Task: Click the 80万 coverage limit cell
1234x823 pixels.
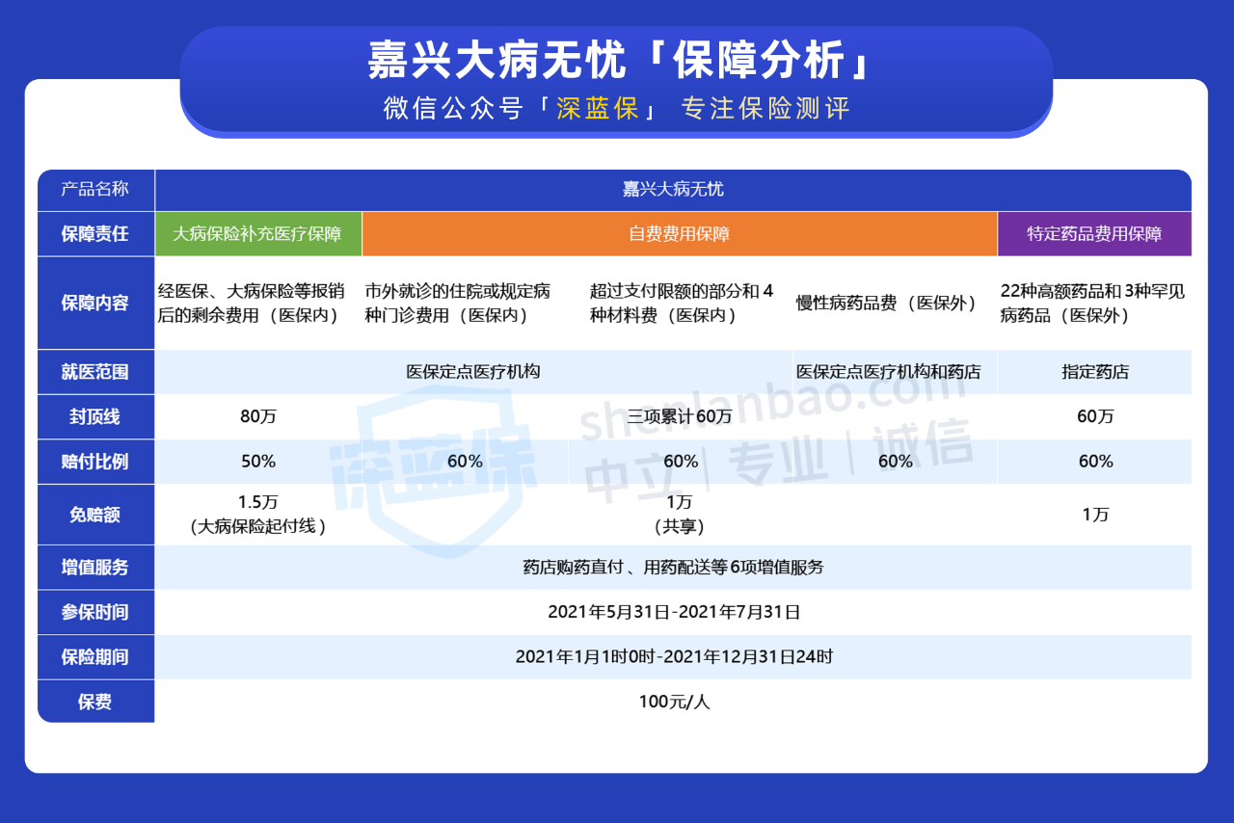Action: point(257,417)
